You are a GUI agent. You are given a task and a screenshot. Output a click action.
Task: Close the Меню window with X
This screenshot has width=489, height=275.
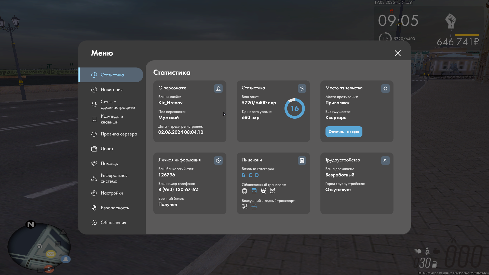tap(398, 53)
